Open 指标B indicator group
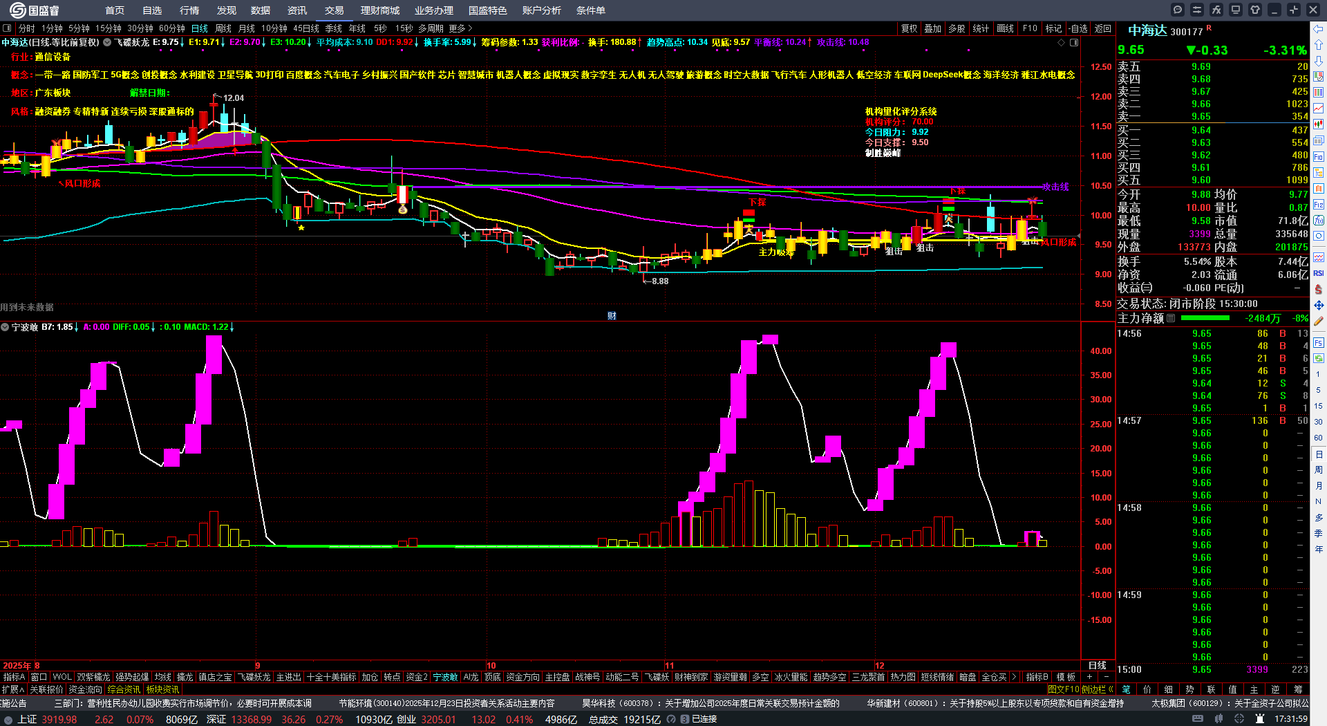 coord(1037,677)
